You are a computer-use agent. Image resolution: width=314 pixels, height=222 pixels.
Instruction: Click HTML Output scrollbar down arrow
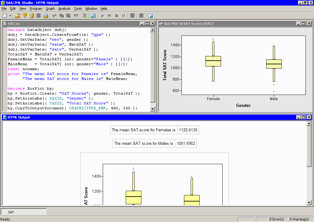(x=309, y=202)
